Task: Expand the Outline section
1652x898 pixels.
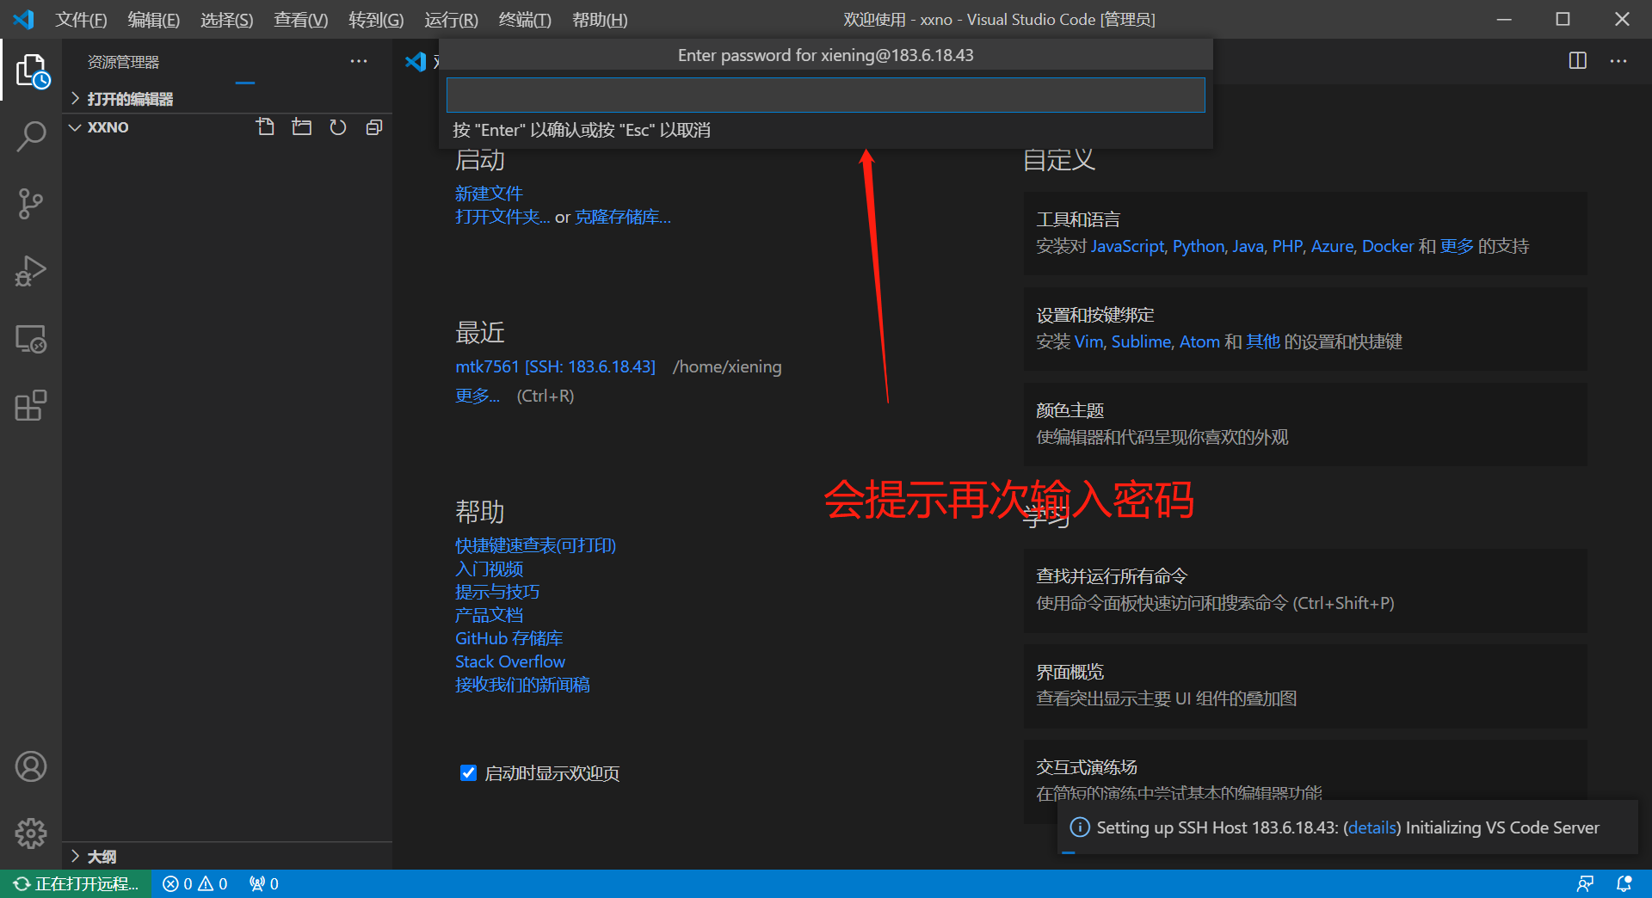Action: click(227, 857)
